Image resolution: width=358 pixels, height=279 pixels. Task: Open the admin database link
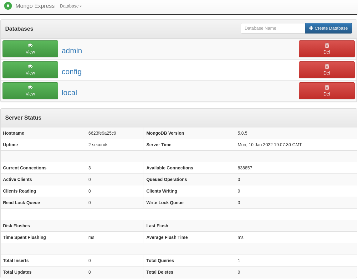click(x=72, y=51)
